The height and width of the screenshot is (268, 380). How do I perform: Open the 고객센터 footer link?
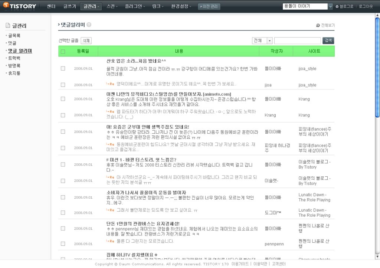pos(278,264)
